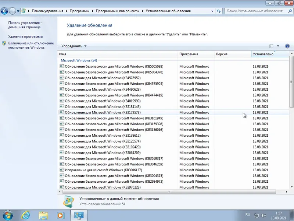
Task: Select update KB3159398 icon
Action: click(62, 124)
